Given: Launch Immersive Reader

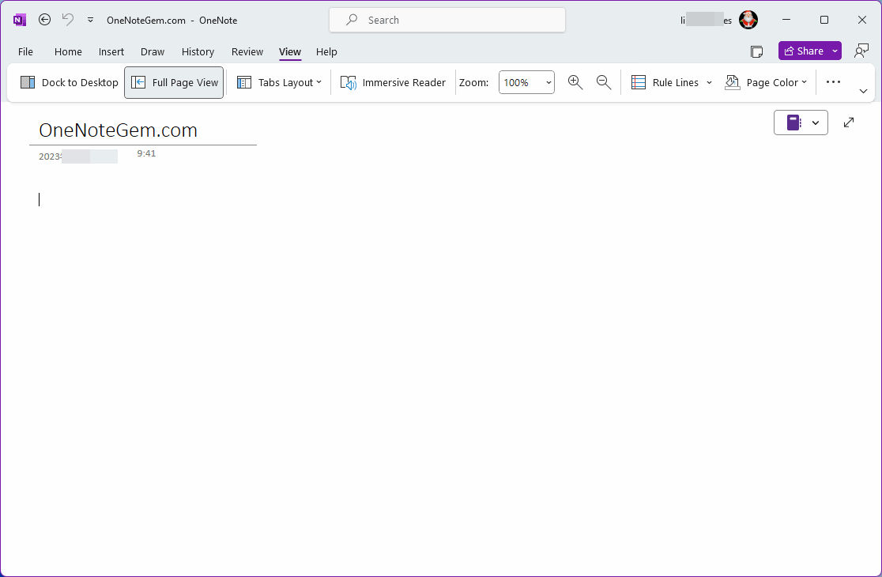Looking at the screenshot, I should [x=394, y=82].
